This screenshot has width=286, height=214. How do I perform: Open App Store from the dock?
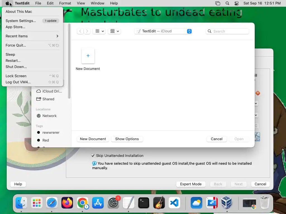[x=98, y=203]
